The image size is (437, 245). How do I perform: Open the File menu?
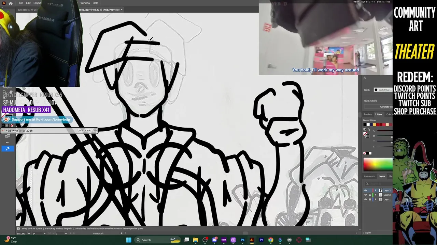pos(21,3)
